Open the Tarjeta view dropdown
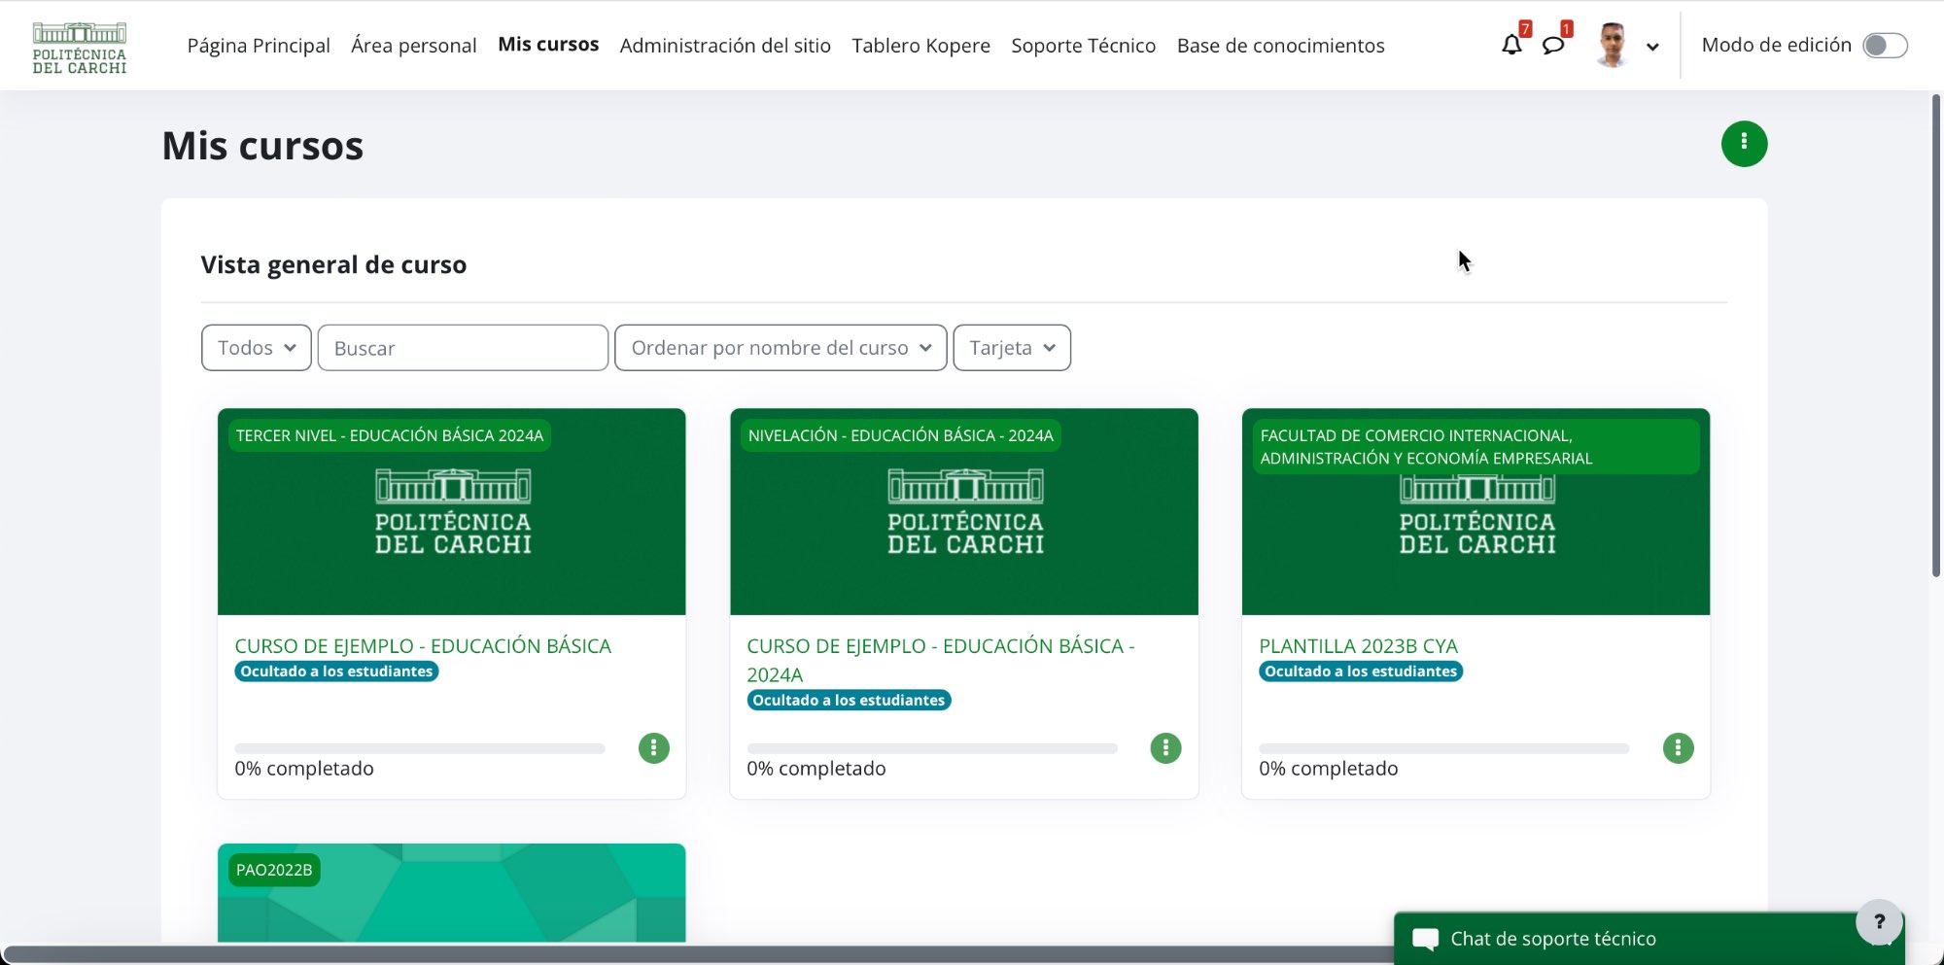Viewport: 1944px width, 965px height. pyautogui.click(x=1012, y=347)
